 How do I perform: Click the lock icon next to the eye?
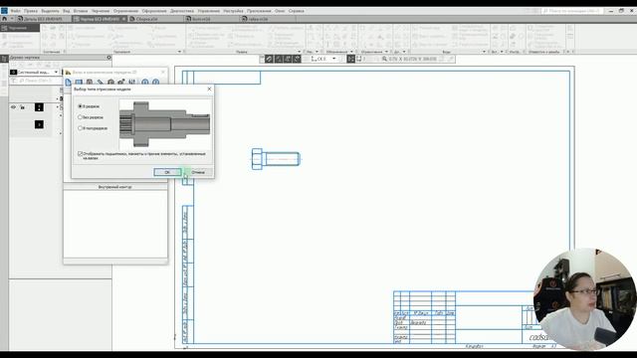[22, 107]
